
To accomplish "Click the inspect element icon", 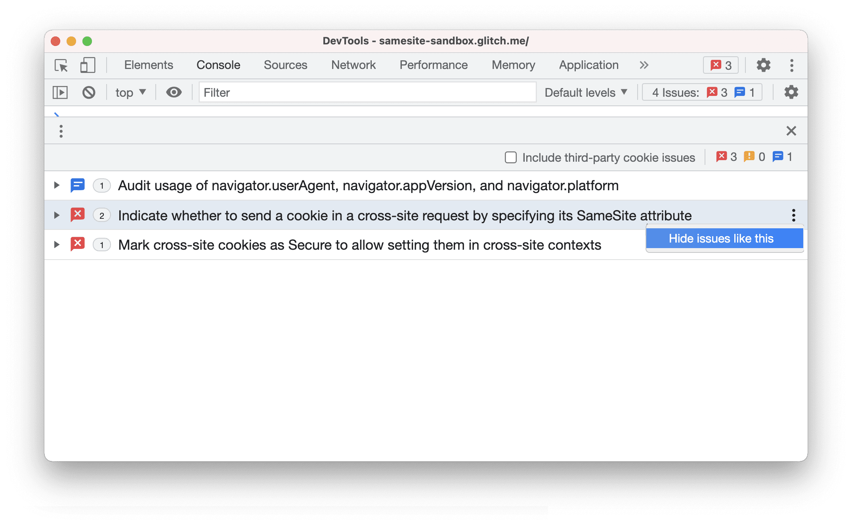I will pos(62,65).
